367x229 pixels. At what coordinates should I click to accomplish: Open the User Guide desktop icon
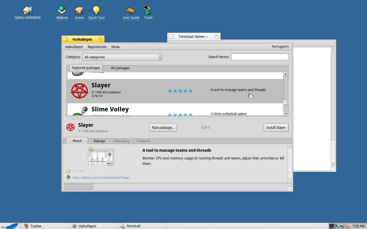coord(131,10)
